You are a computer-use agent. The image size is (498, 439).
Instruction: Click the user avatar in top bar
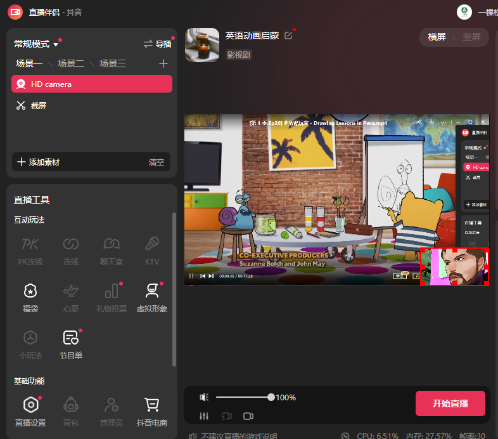pyautogui.click(x=464, y=12)
